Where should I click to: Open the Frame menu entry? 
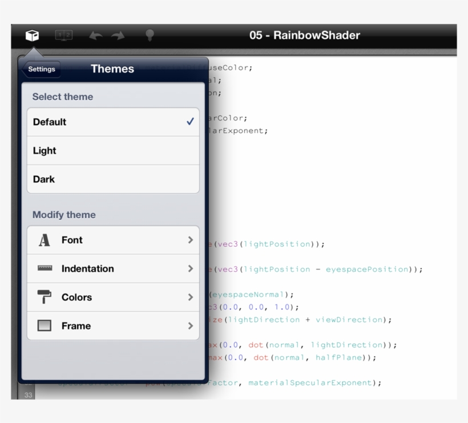[76, 326]
